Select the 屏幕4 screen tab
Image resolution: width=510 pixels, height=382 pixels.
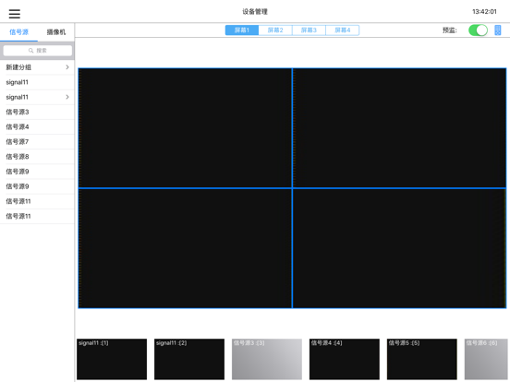(x=343, y=30)
